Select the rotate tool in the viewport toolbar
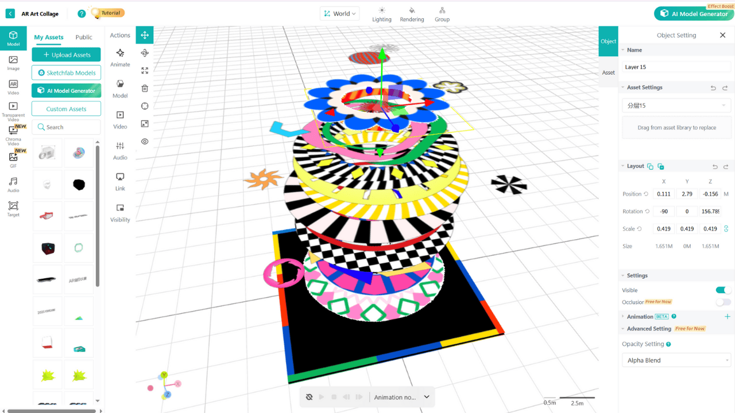735x413 pixels. 144,52
